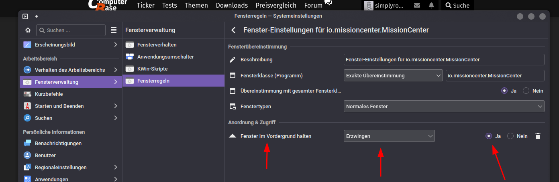This screenshot has width=559, height=182.
Task: Click the Benachrichtigungen label in the sidebar
Action: pyautogui.click(x=58, y=143)
